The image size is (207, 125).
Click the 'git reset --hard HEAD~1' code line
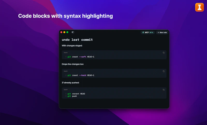81,75
